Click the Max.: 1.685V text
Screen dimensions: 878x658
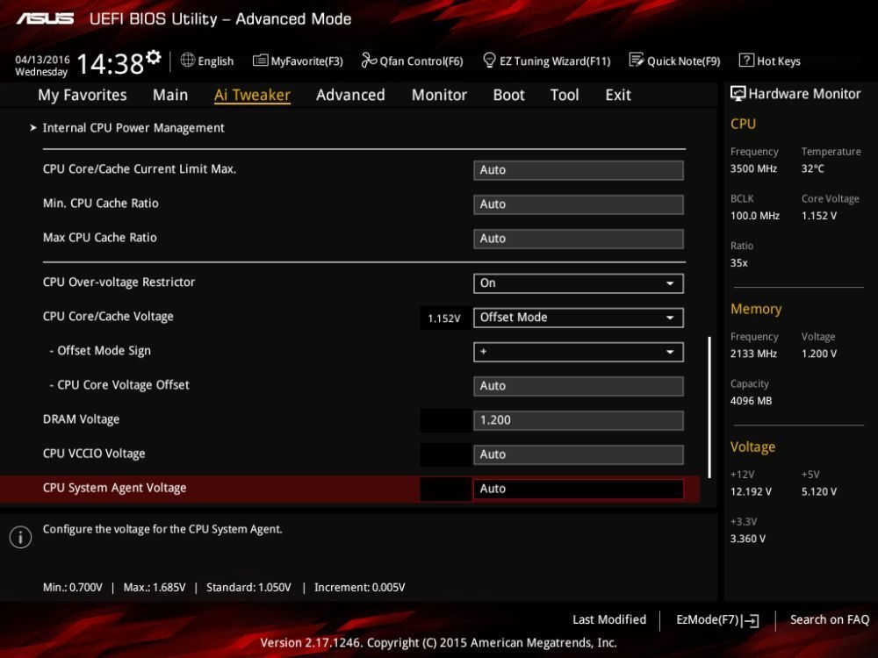[154, 588]
